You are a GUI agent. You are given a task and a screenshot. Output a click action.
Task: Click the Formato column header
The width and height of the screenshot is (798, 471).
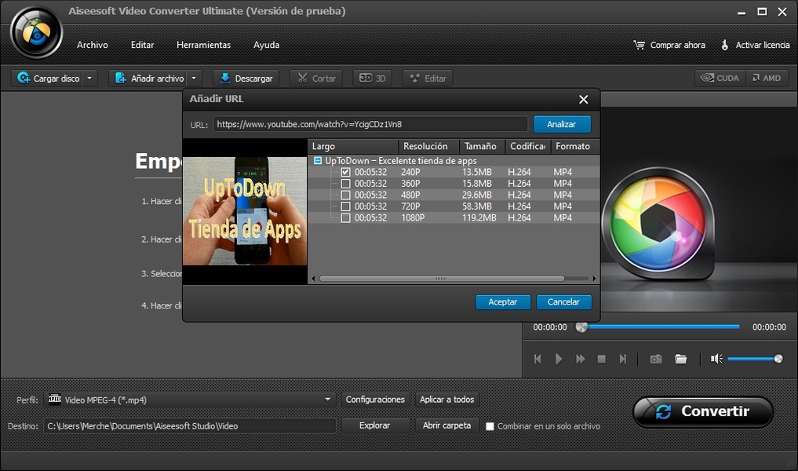click(576, 146)
